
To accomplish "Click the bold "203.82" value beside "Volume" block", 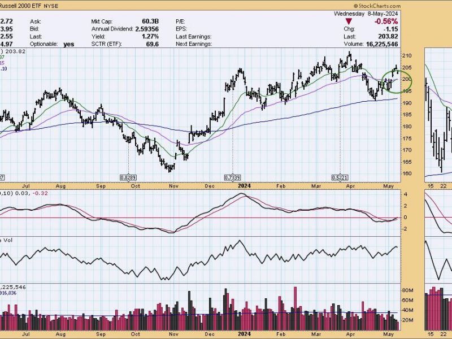I will (x=388, y=37).
